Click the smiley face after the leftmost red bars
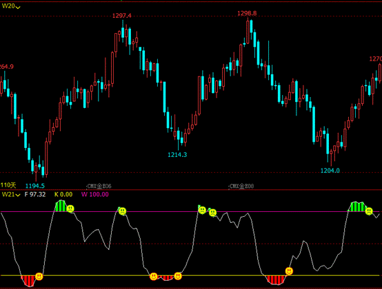 coord(39,277)
